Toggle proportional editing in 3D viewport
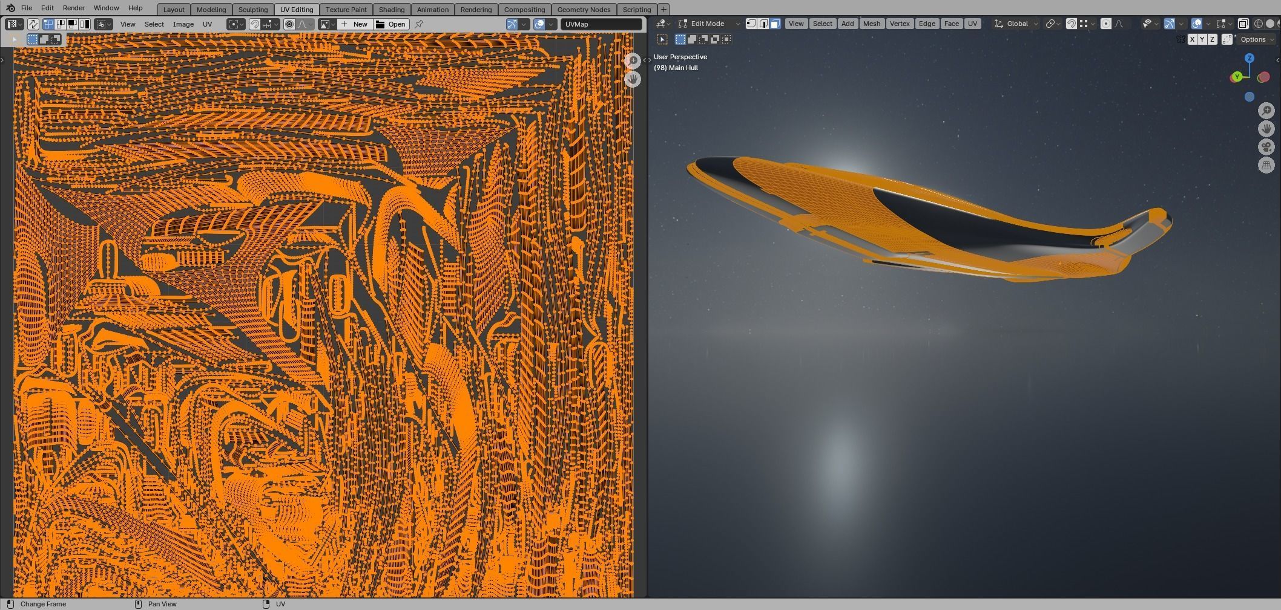 [1106, 24]
